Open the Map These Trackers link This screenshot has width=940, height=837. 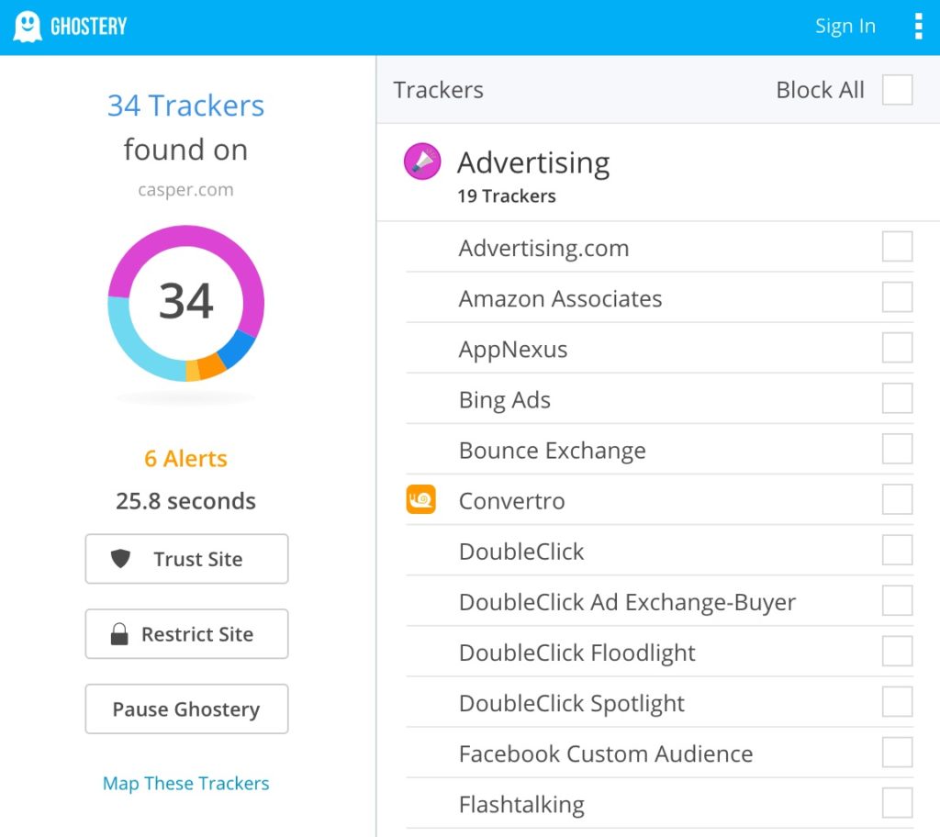[185, 783]
